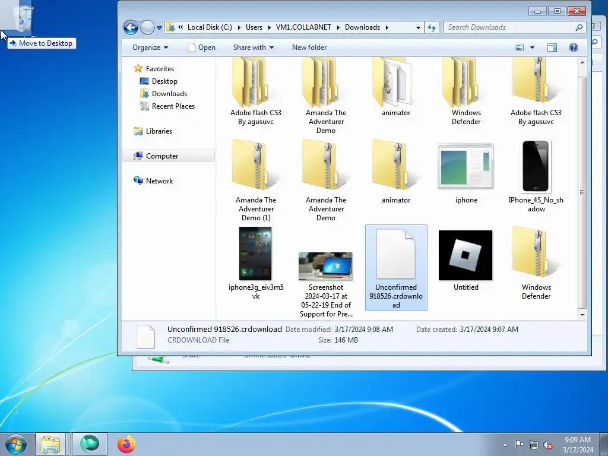Select the top-row Windows Defender folder

(466, 92)
